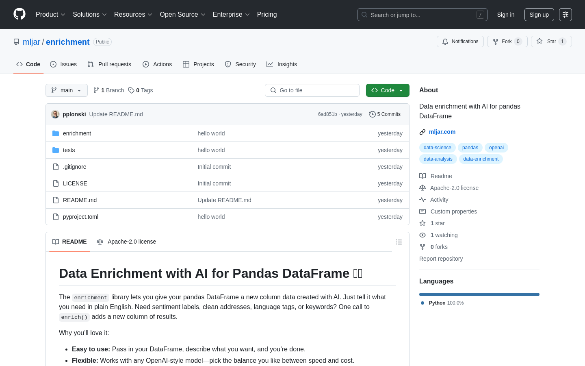This screenshot has height=366, width=585.
Task: Click the book icon beside Readme in About
Action: click(x=422, y=176)
